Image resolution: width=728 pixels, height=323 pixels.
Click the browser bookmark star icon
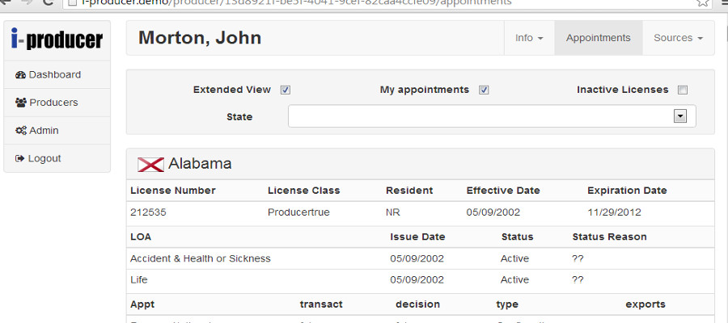[x=703, y=2]
